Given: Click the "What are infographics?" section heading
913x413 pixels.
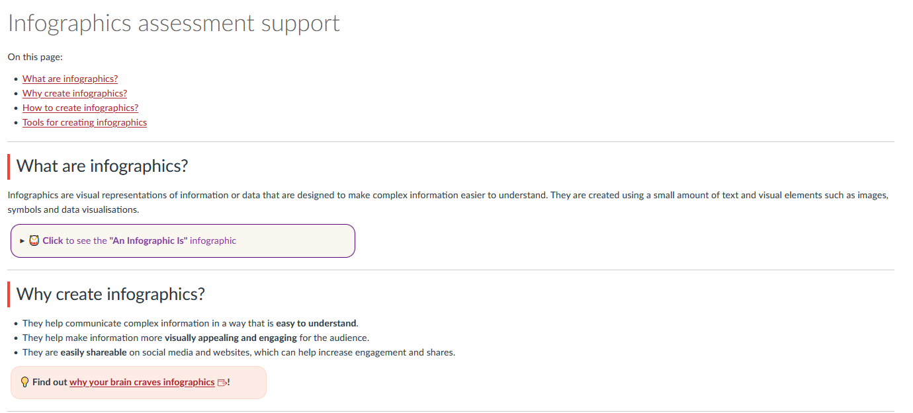Looking at the screenshot, I should (102, 166).
